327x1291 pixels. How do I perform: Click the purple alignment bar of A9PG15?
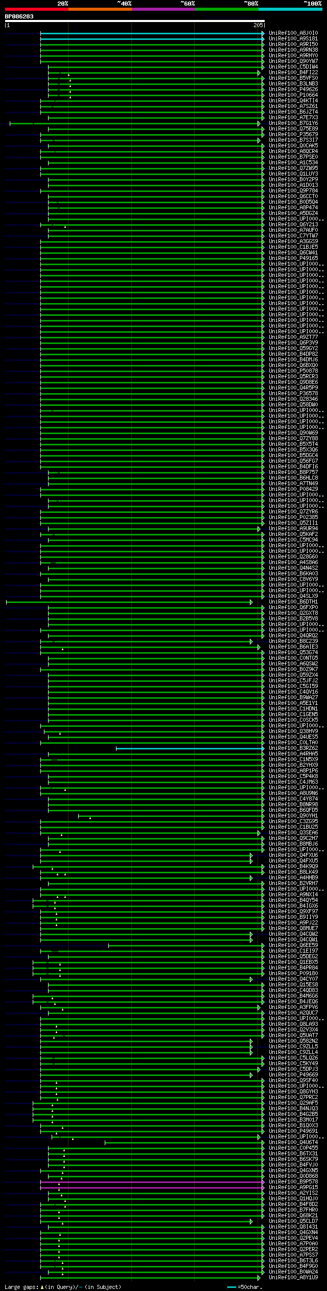pos(151,1188)
